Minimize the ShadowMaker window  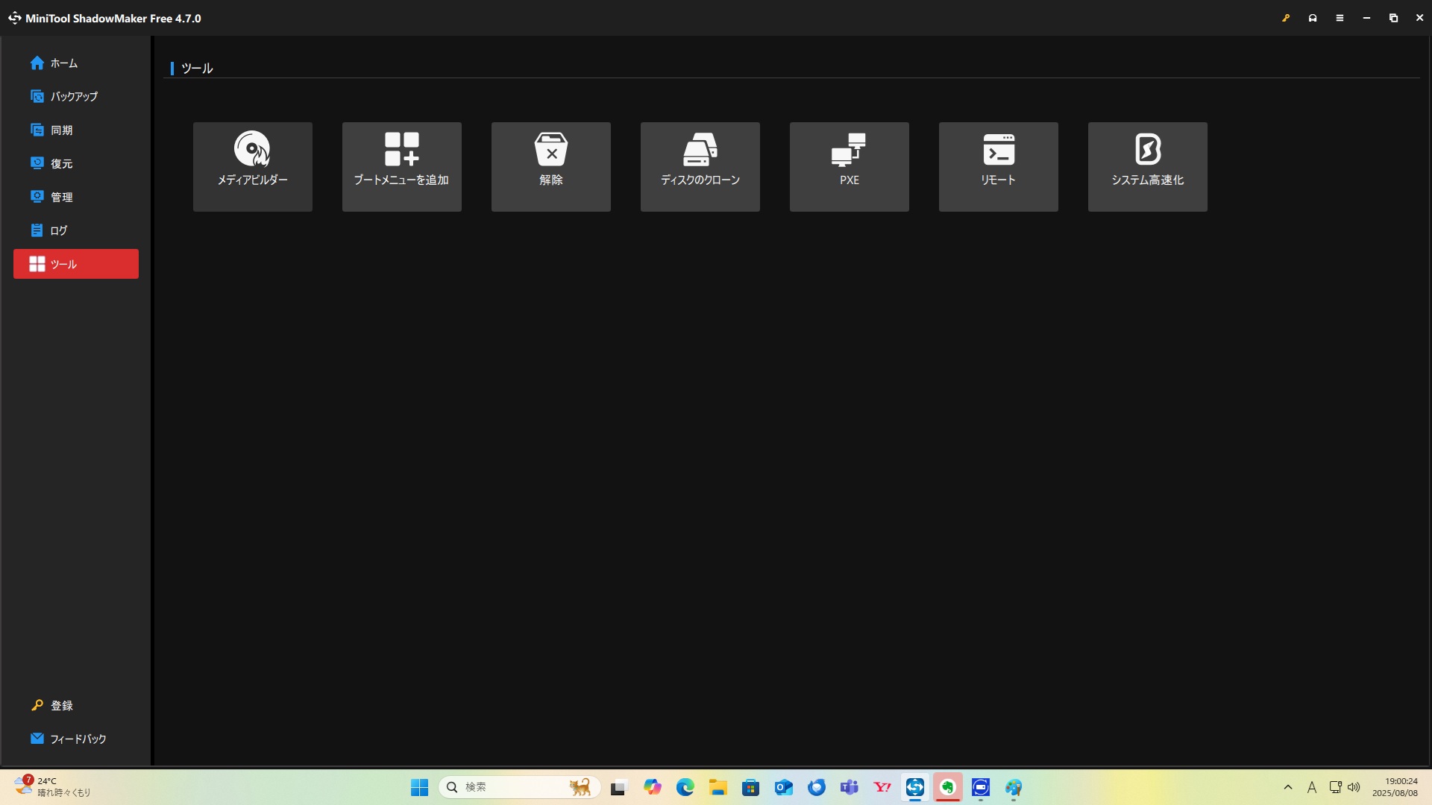pos(1366,18)
